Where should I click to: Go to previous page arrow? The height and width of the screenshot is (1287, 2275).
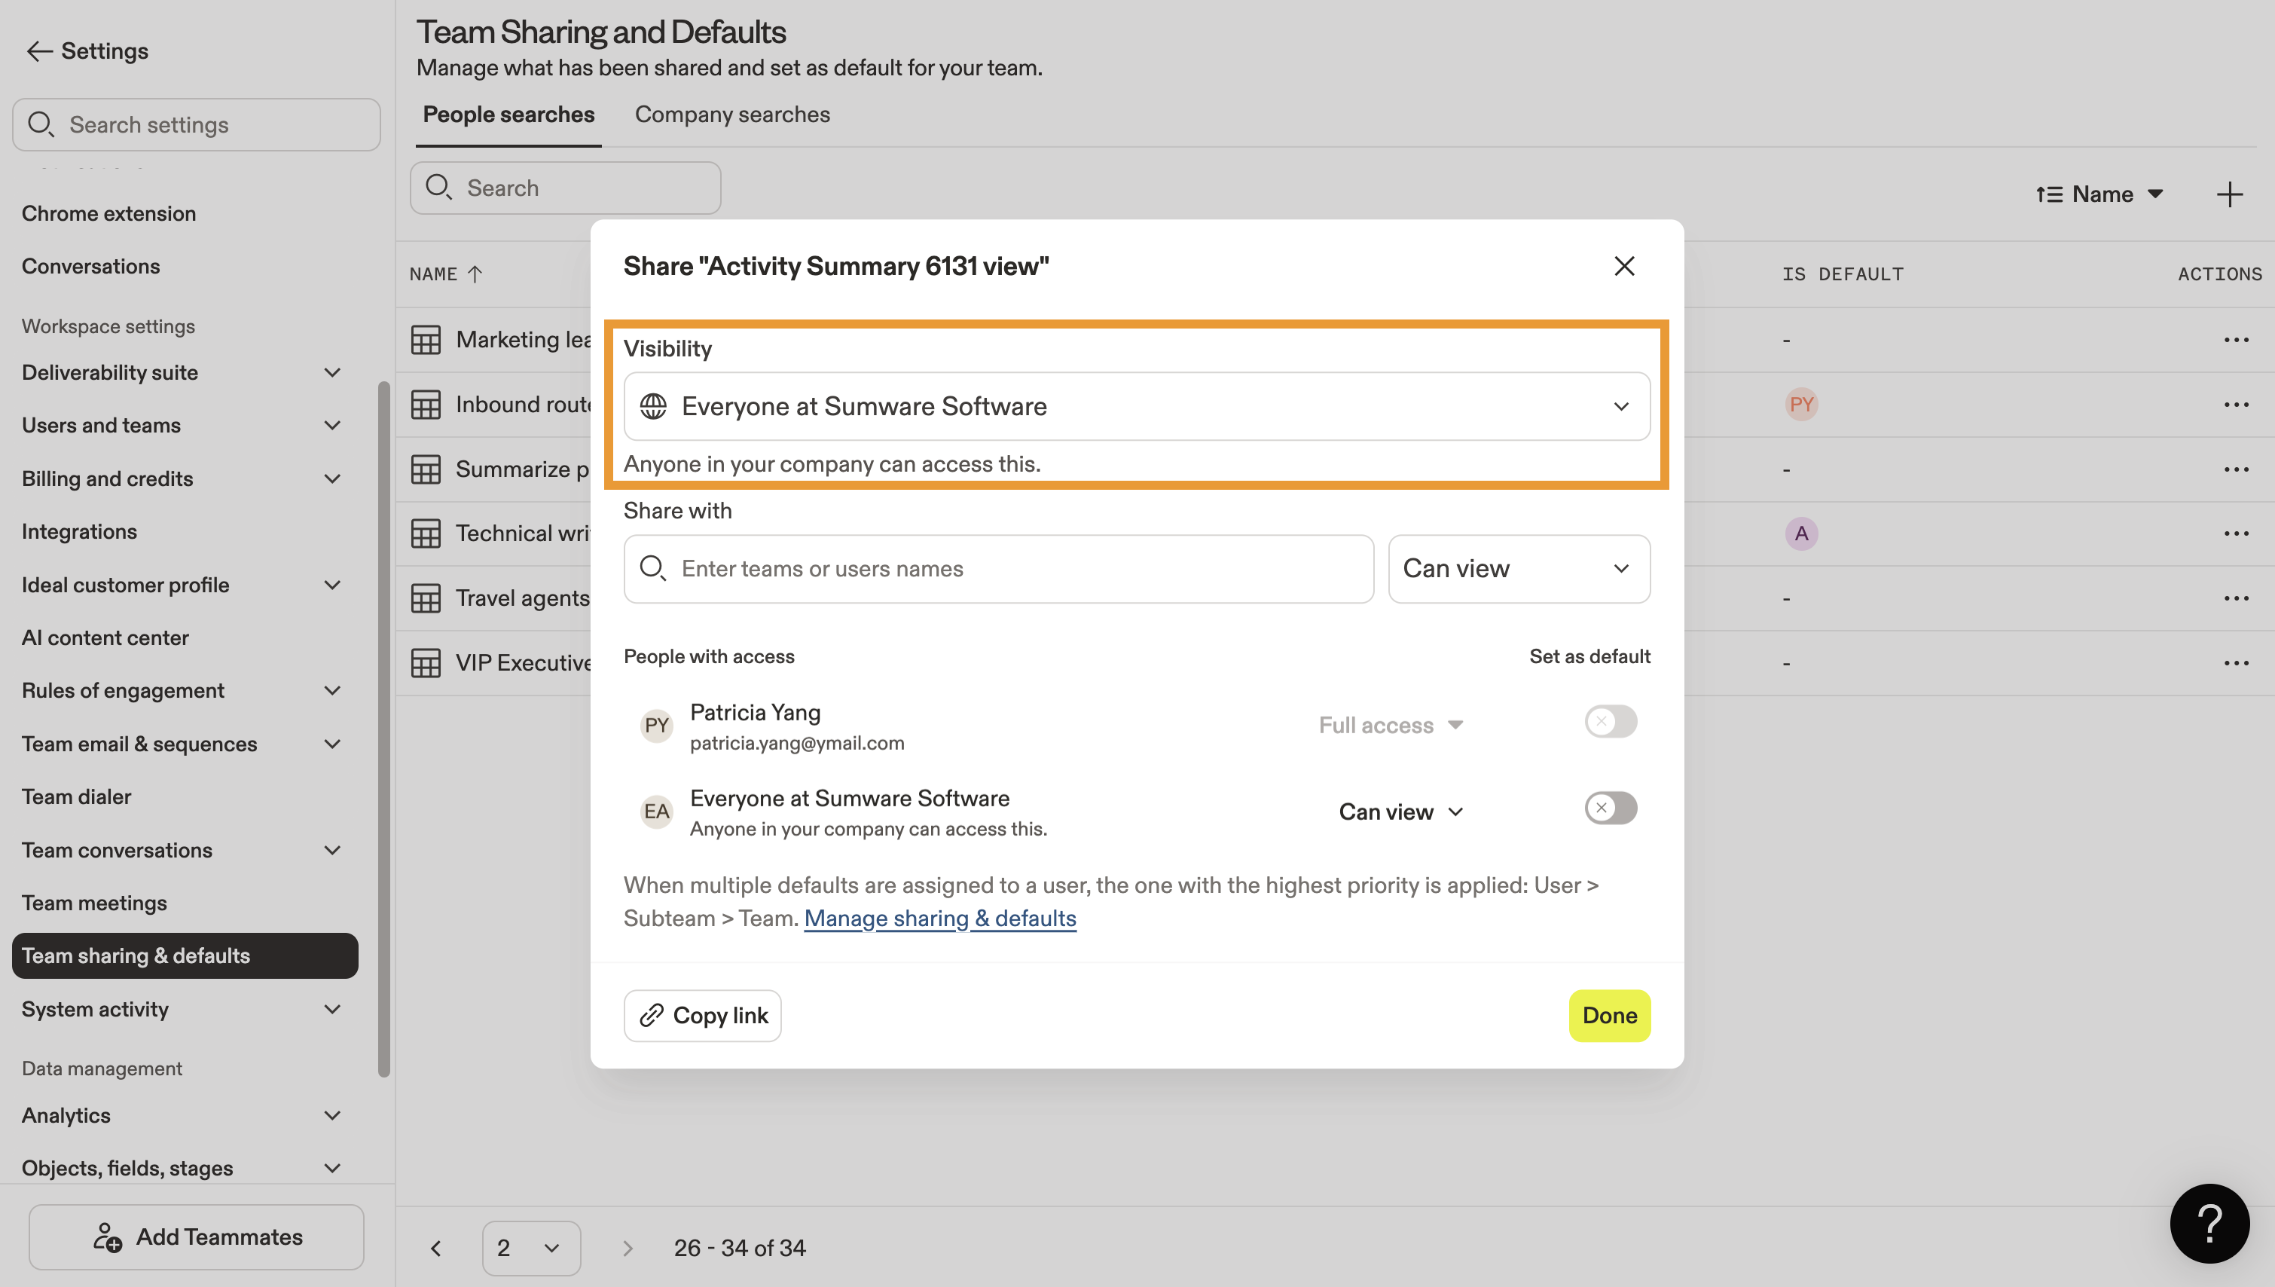click(435, 1248)
